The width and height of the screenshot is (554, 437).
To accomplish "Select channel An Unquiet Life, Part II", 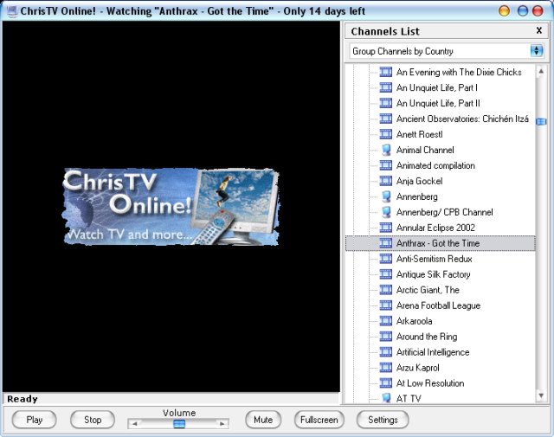I will pos(439,103).
